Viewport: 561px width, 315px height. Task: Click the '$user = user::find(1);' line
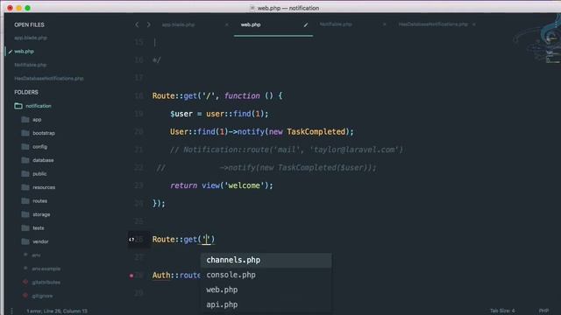coord(219,114)
